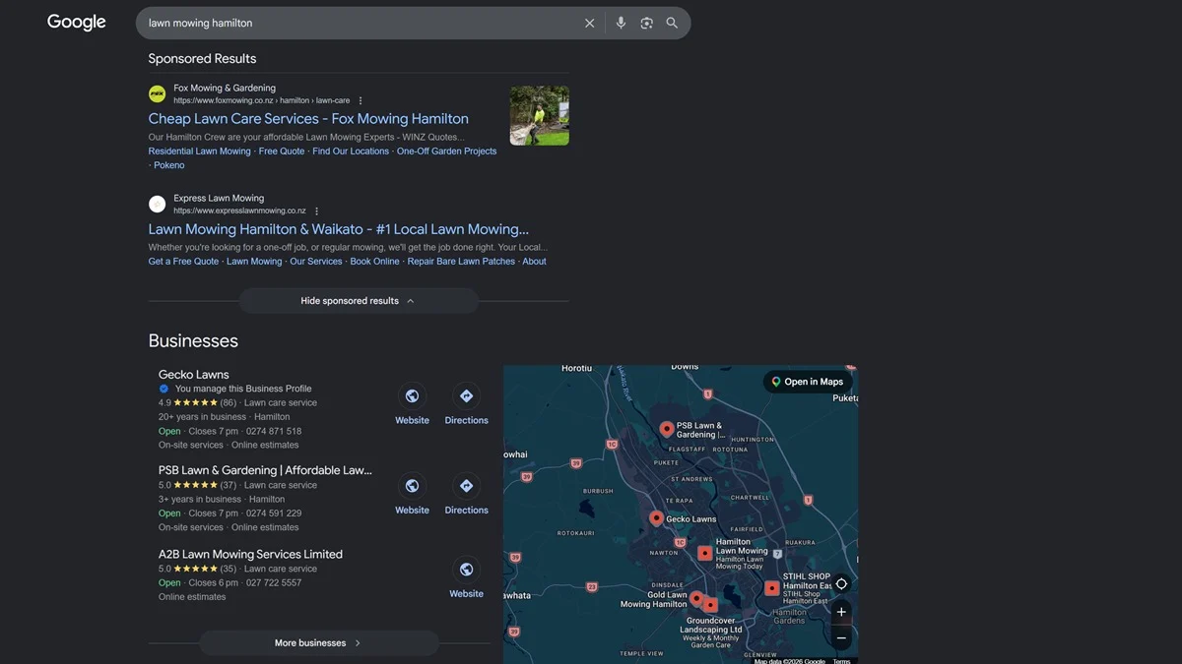Get directions to PSB Lawn & Gardening
The image size is (1182, 664).
pyautogui.click(x=466, y=486)
